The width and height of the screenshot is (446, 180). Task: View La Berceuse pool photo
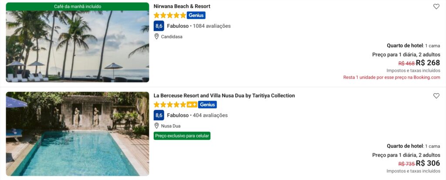(78, 134)
